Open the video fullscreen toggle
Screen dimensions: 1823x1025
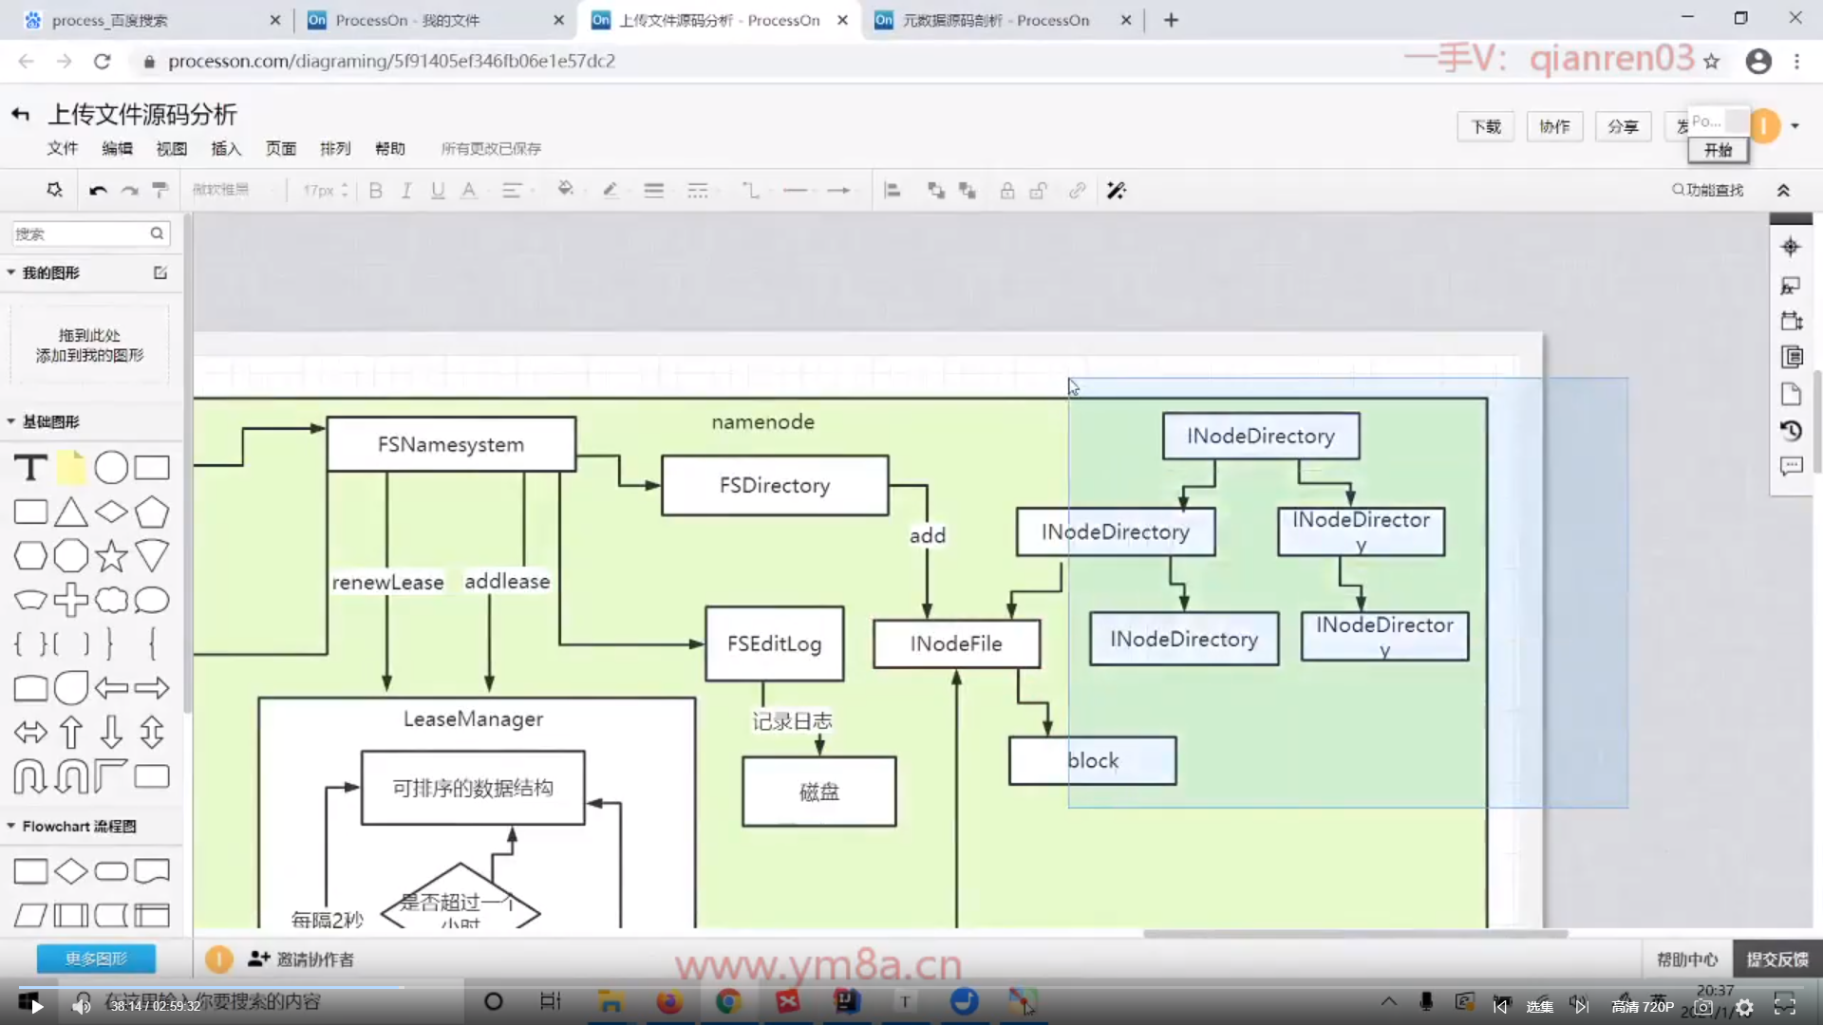(1785, 1006)
